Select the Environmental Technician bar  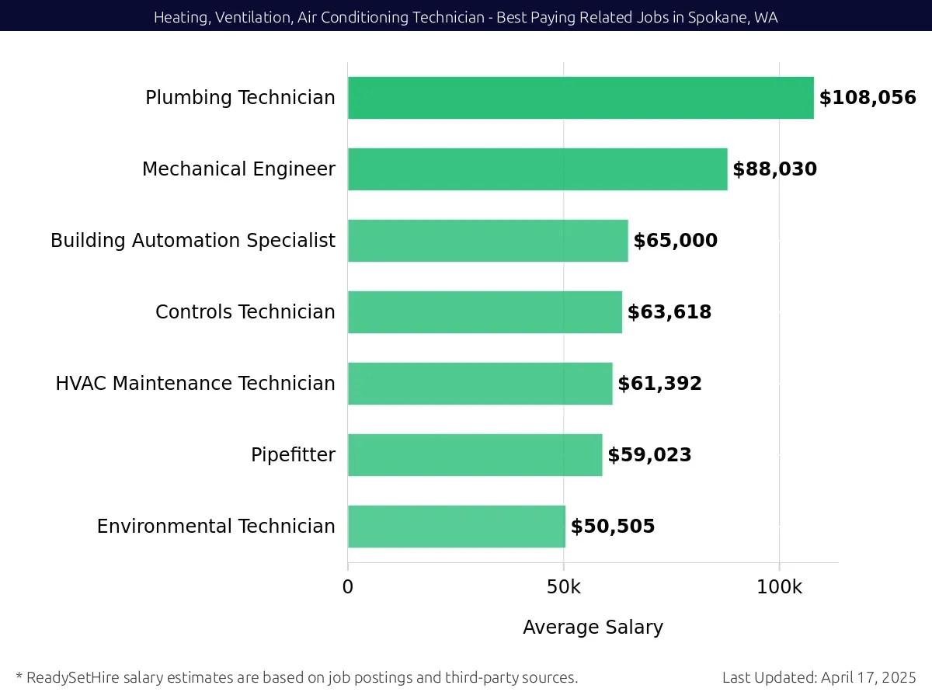tap(457, 527)
